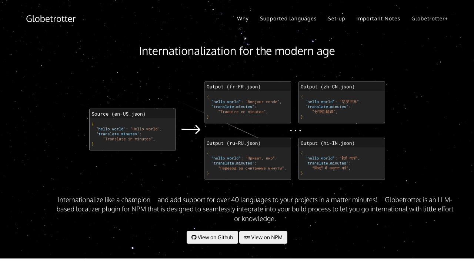Viewport: 474px width, 267px height.
Task: Click the Output (ru-RU.json) panel header
Action: 234,143
